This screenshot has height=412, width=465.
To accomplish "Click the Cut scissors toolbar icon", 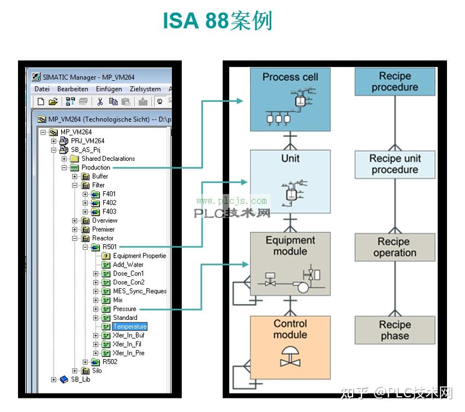I will (100, 101).
